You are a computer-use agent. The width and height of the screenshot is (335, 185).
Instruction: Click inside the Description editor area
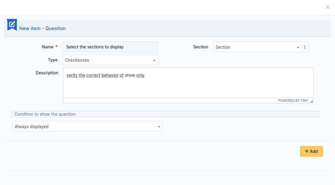click(188, 86)
